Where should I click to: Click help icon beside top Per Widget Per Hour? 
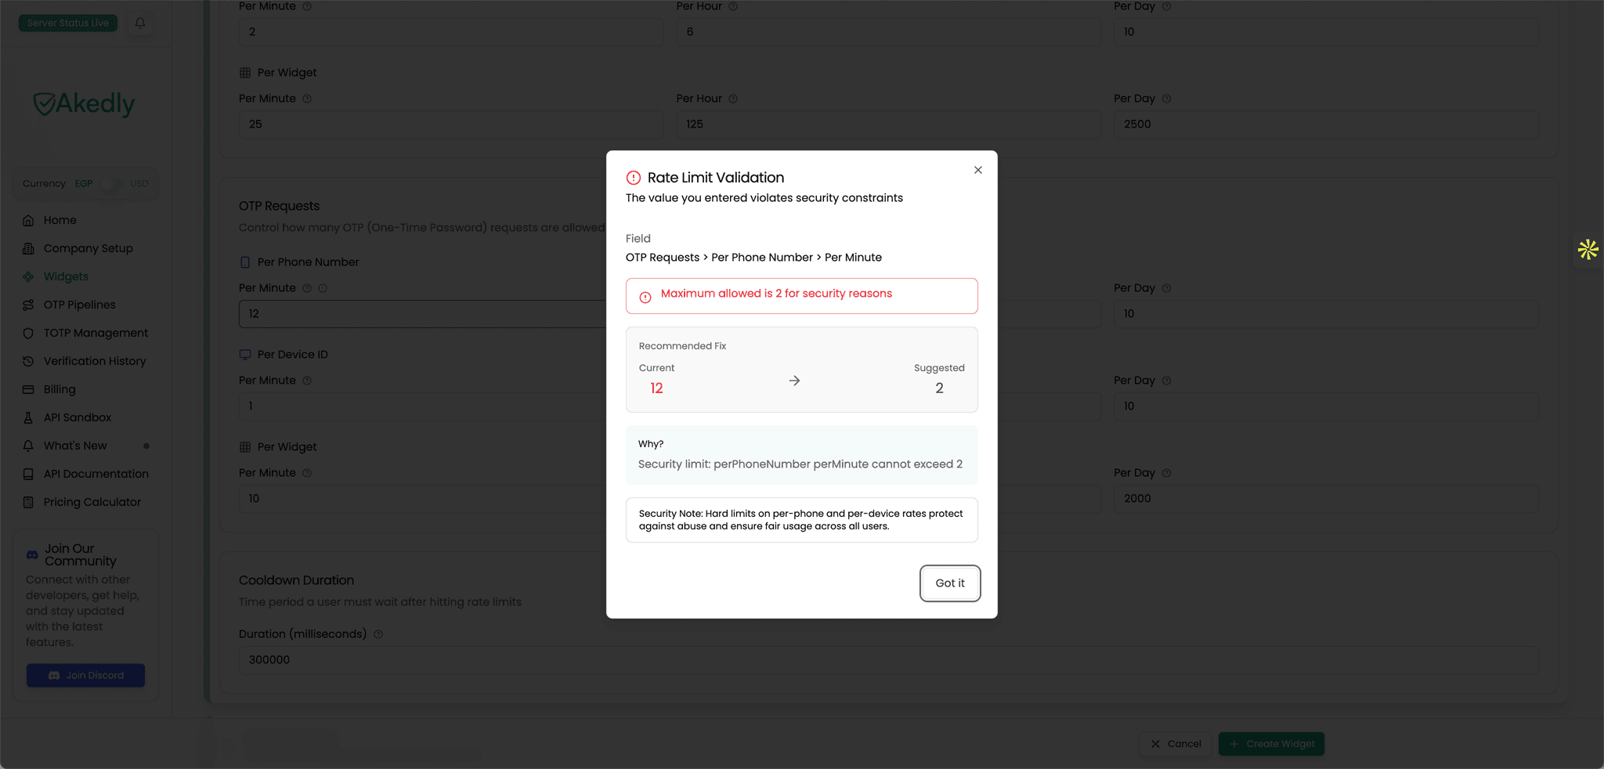(733, 99)
